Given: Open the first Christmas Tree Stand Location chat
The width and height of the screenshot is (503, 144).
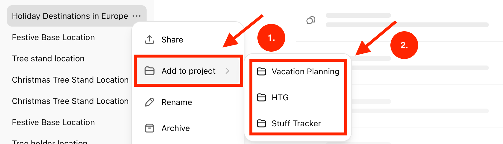Looking at the screenshot, I should (x=70, y=80).
